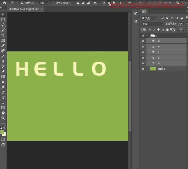Viewport: 188px width, 169px height.
Task: Open the 填充 fill slider dropdown arrow
Action: coord(186,30)
